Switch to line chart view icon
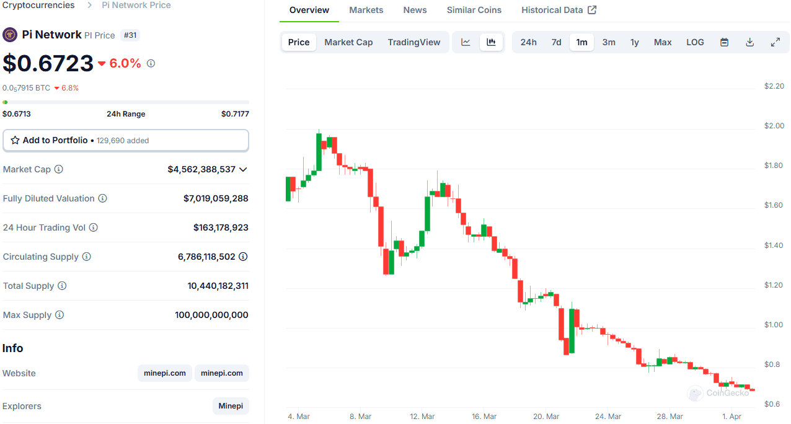This screenshot has height=424, width=791. [x=466, y=42]
